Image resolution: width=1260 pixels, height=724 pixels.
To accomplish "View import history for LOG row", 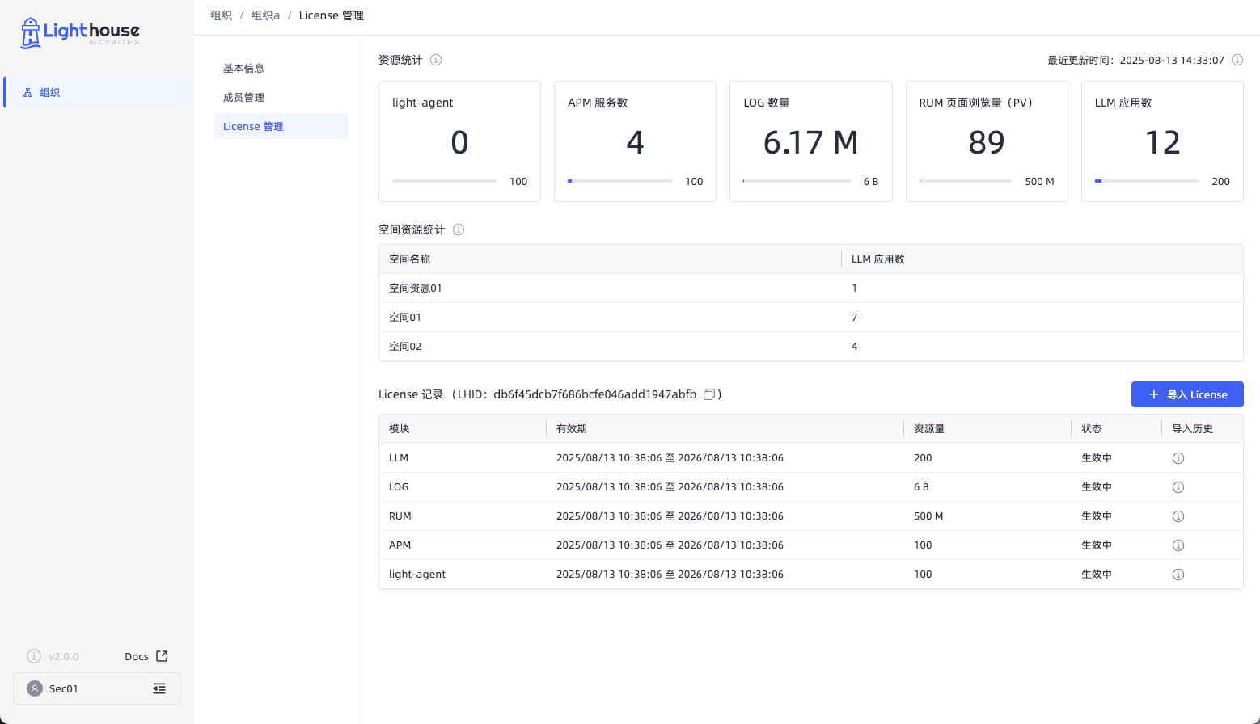I will [1178, 487].
